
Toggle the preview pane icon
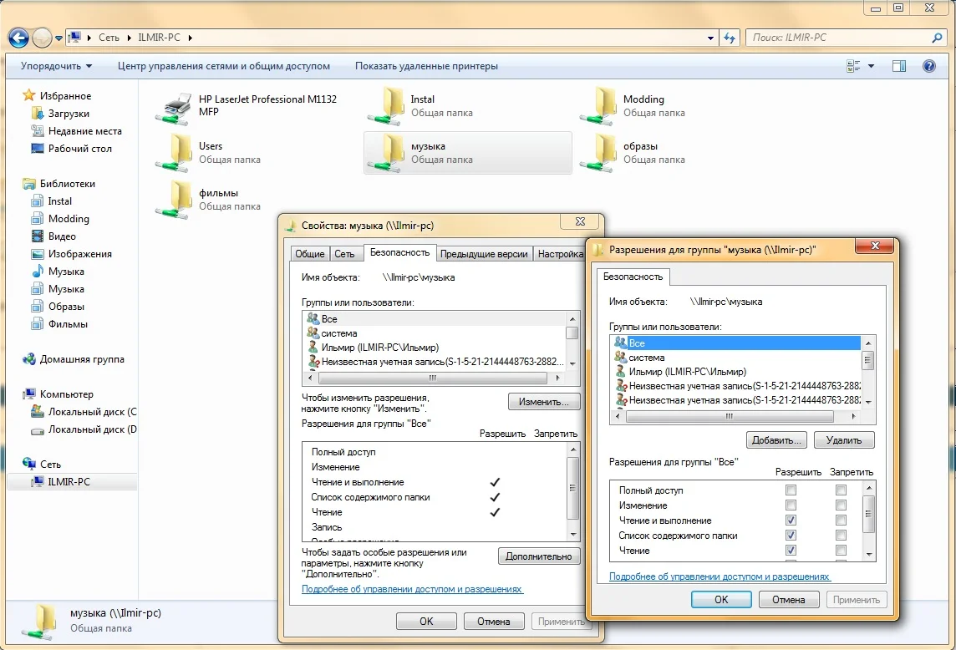tap(899, 66)
